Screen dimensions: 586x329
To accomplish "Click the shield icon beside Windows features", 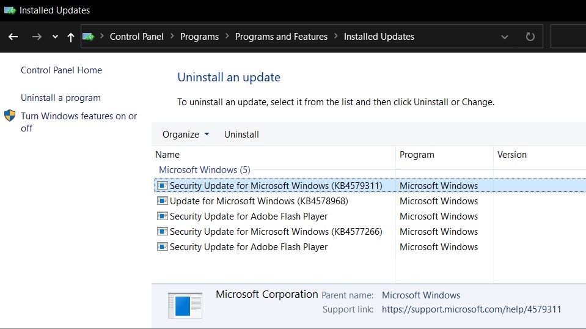I will (x=10, y=116).
